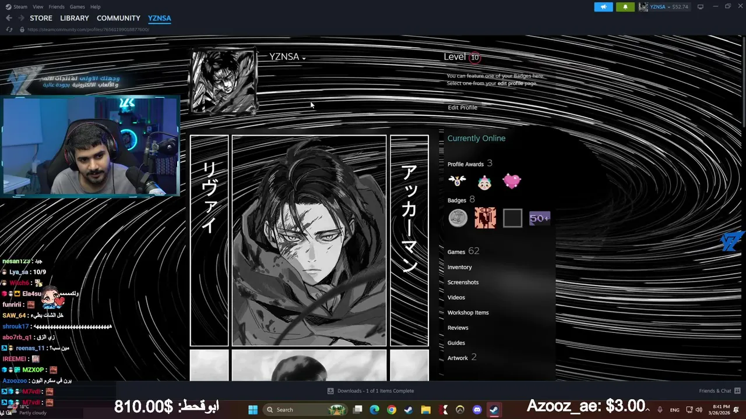Open the View menu
The height and width of the screenshot is (419, 746).
38,7
